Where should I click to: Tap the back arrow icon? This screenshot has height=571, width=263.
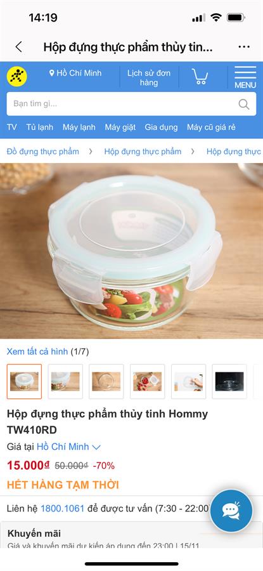point(18,47)
